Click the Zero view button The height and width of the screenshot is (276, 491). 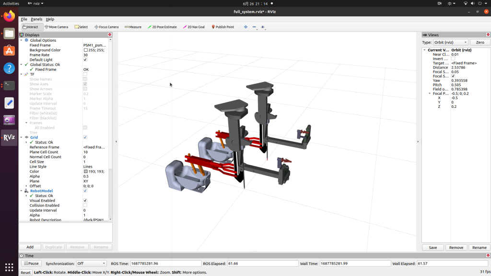pos(479,42)
